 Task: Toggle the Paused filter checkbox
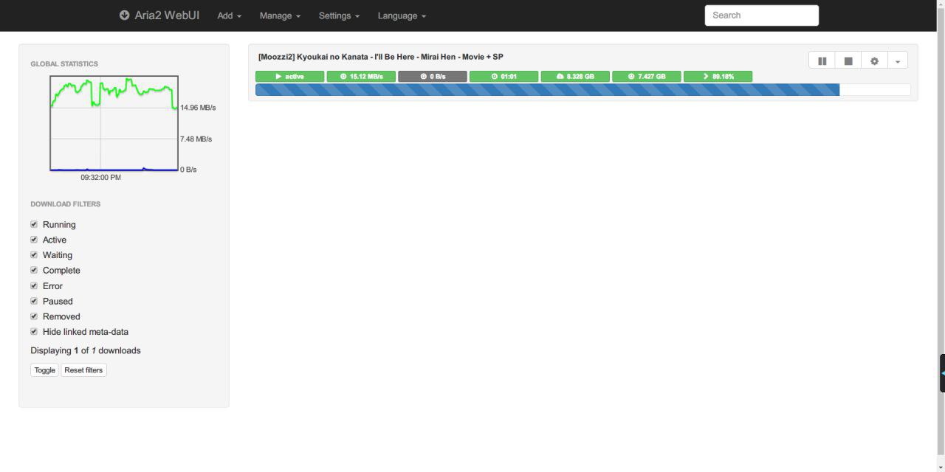point(34,301)
